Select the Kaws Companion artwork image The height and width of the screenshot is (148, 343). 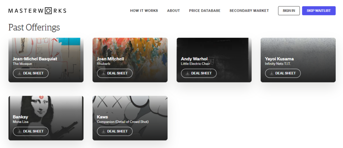pyautogui.click(x=130, y=118)
